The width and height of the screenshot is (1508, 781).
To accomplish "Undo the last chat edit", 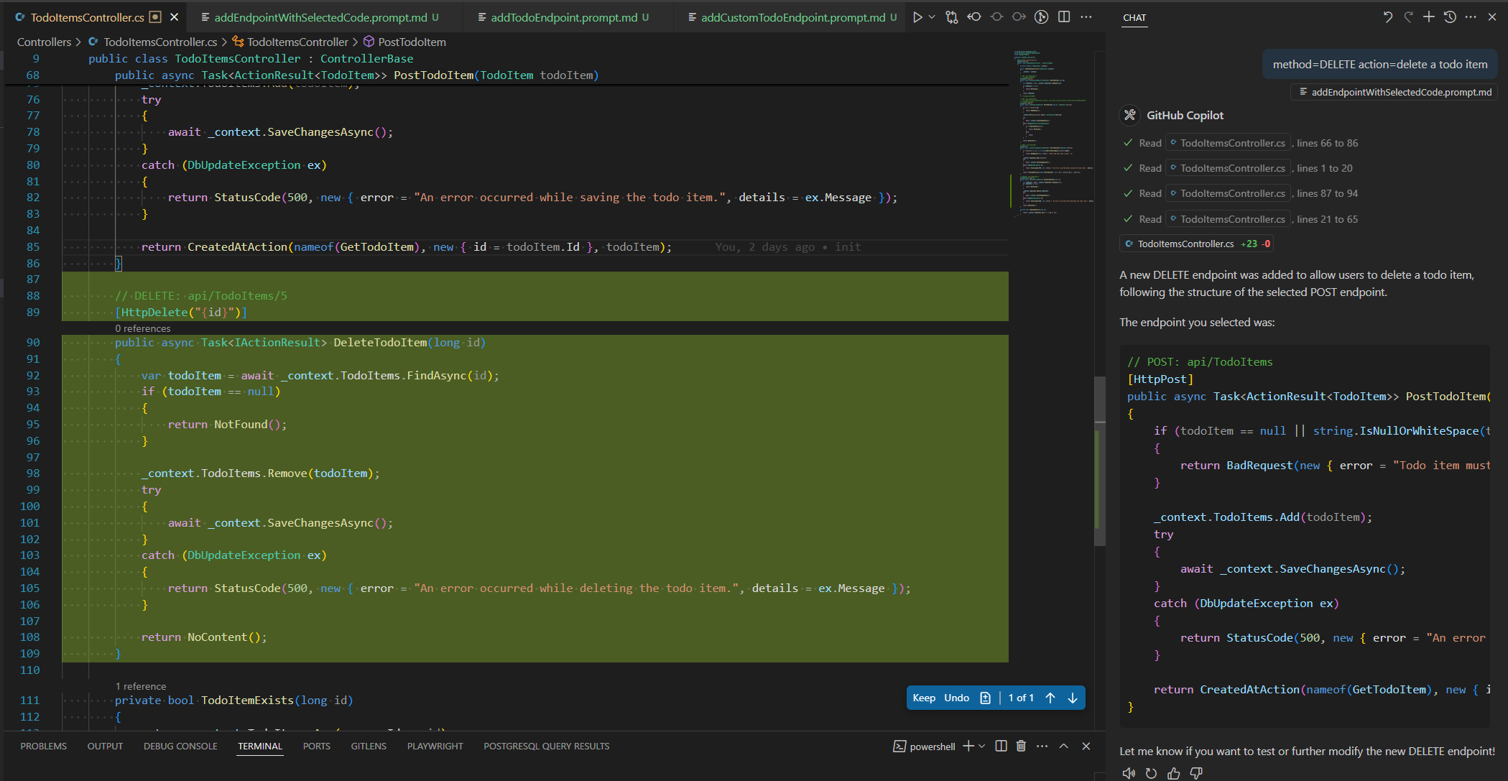I will tap(1388, 17).
